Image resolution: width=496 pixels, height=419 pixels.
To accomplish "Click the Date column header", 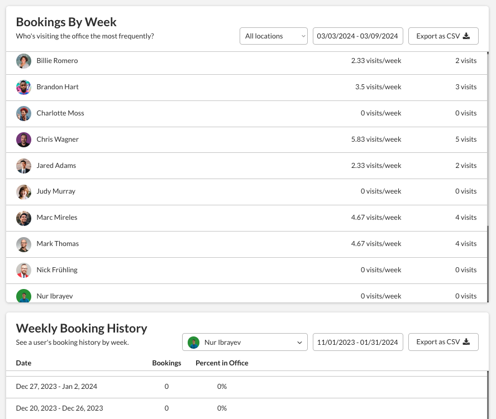I will (23, 363).
